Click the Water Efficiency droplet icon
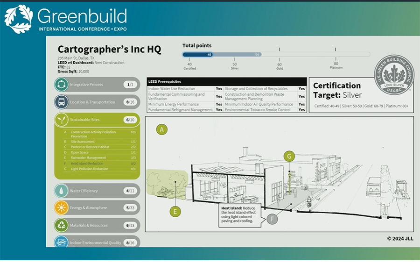 pyautogui.click(x=62, y=191)
